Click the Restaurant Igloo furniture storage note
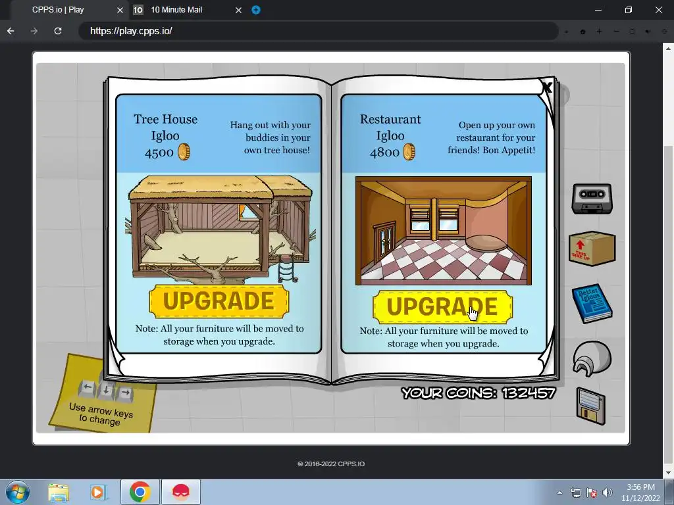Screen dimensions: 674x505 (x=444, y=337)
